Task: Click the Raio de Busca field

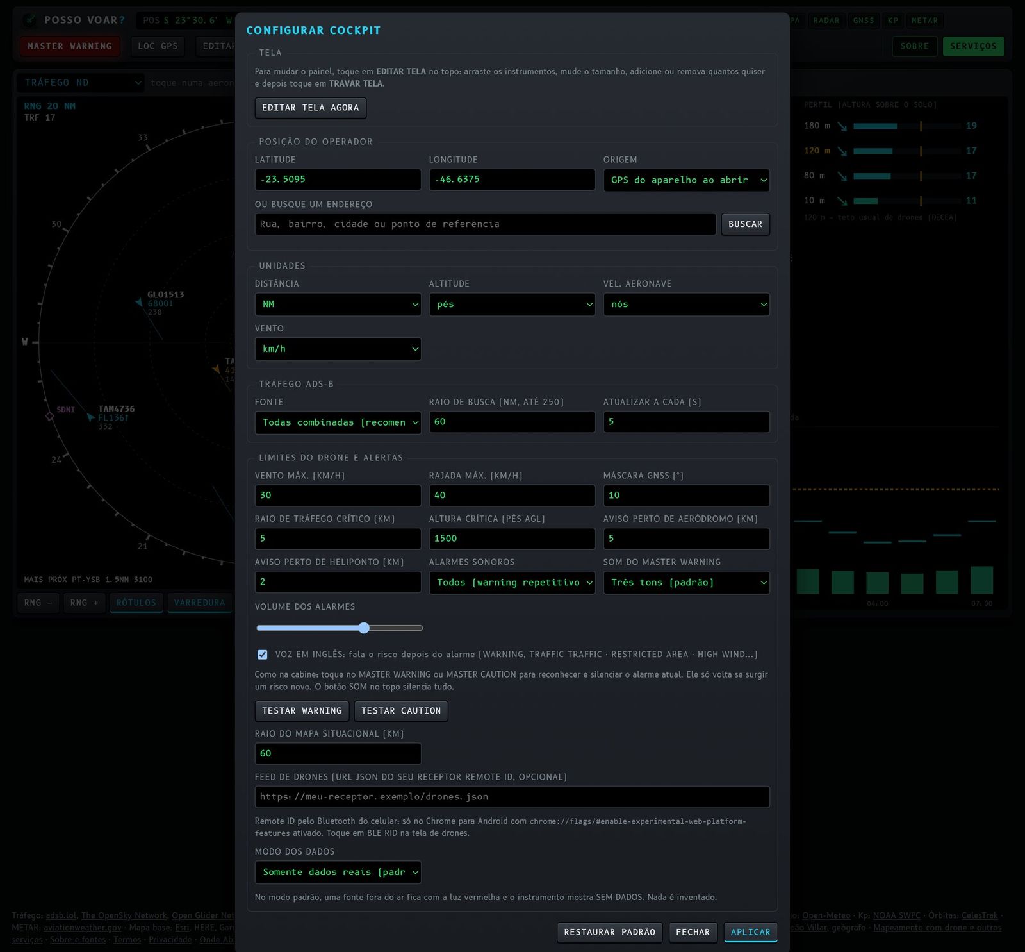Action: tap(512, 422)
